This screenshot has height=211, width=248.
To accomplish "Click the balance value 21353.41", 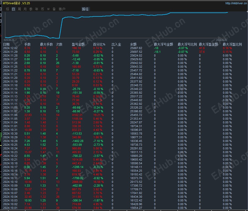I will (x=136, y=119).
